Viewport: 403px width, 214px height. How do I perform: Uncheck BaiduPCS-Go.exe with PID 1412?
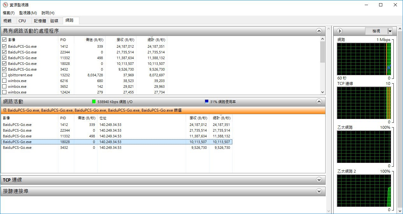4,46
